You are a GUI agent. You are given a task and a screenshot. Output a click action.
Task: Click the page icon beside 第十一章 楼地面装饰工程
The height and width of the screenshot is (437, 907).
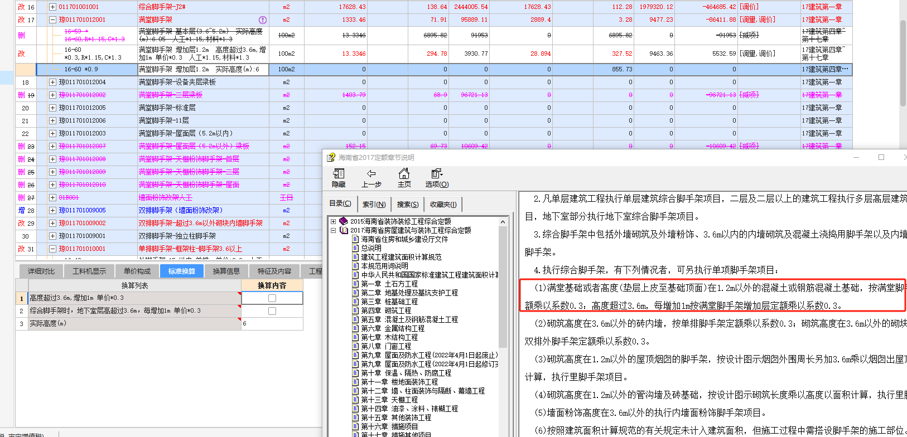pos(355,382)
